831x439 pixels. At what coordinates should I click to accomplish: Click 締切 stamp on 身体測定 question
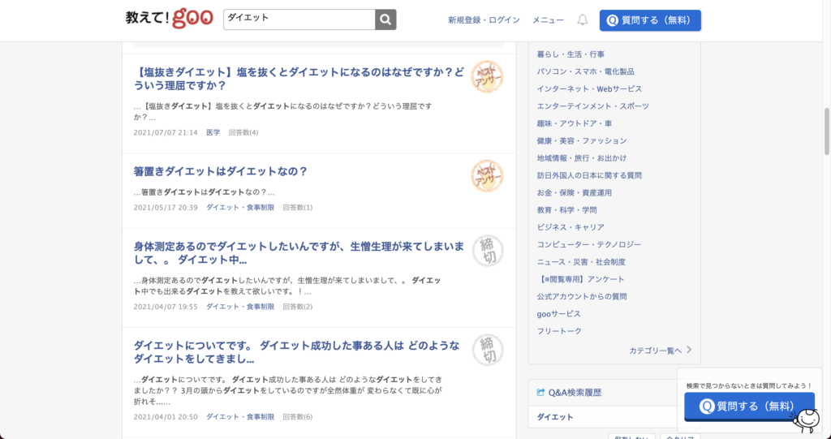click(x=488, y=251)
